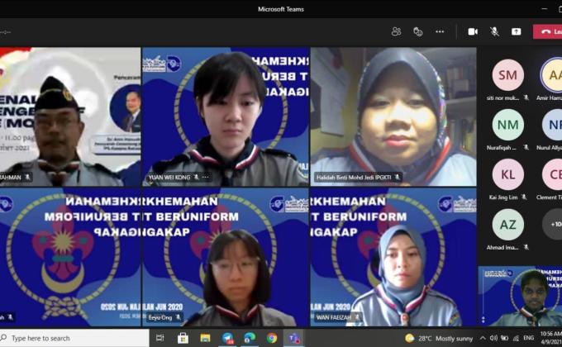Click the avatar above the Nurul Aliya name
This screenshot has width=562, height=347.
(552, 125)
